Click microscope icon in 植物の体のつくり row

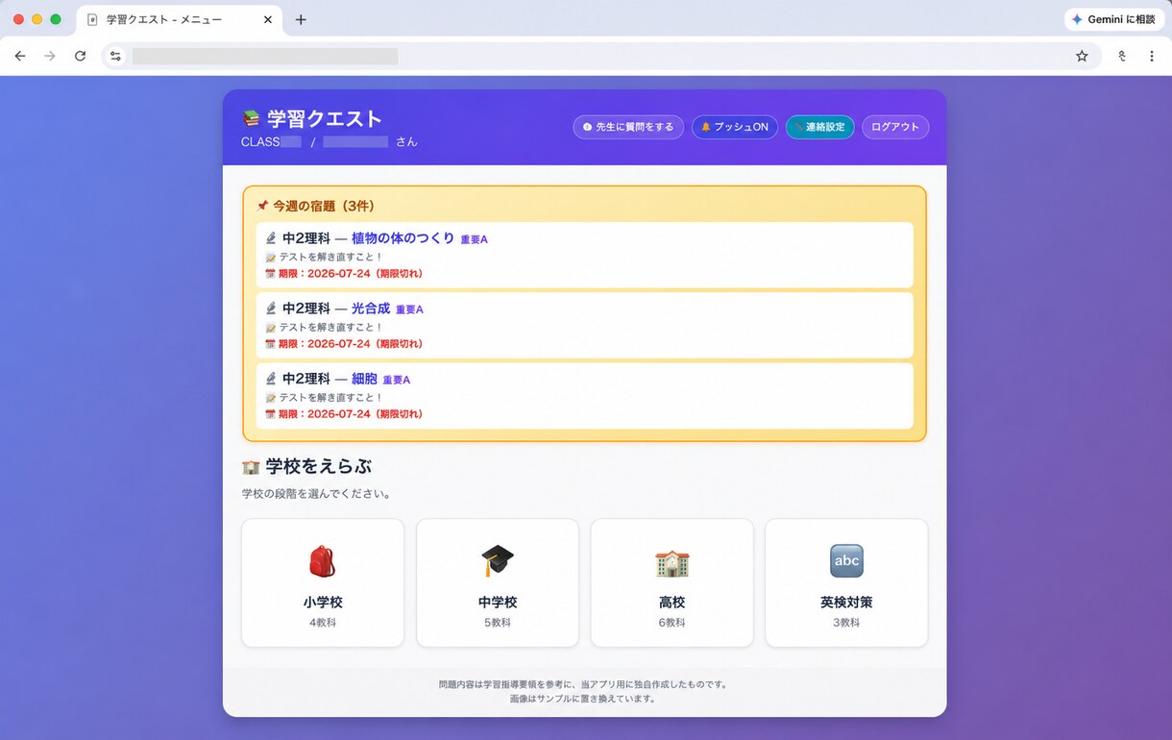point(271,238)
